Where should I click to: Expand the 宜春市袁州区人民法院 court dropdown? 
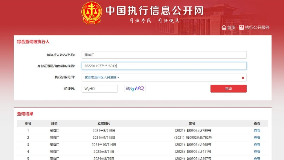102,77
